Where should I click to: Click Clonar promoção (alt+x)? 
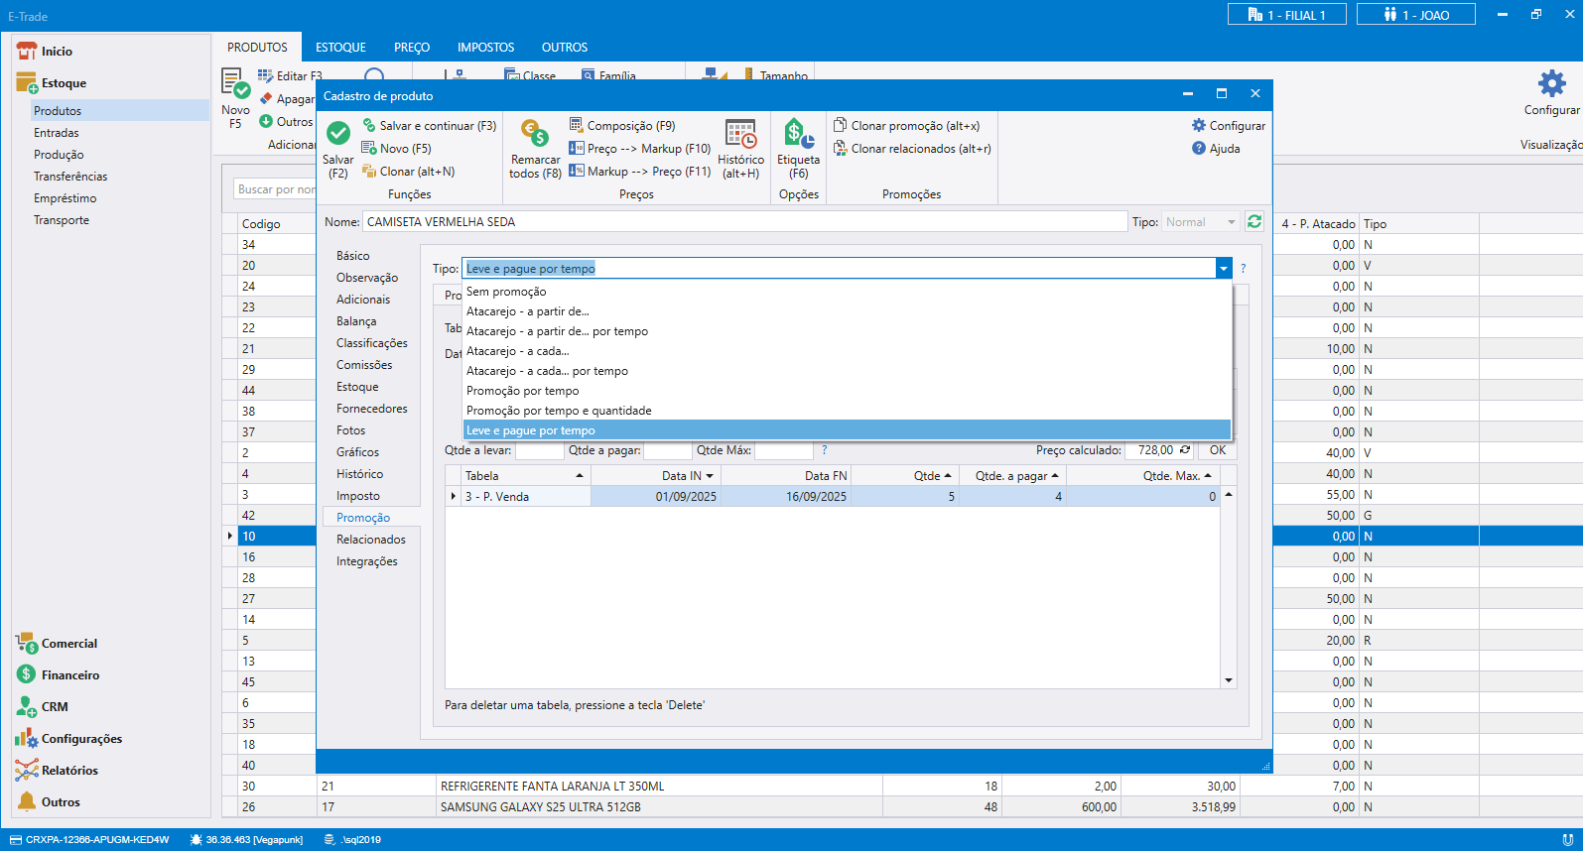906,126
